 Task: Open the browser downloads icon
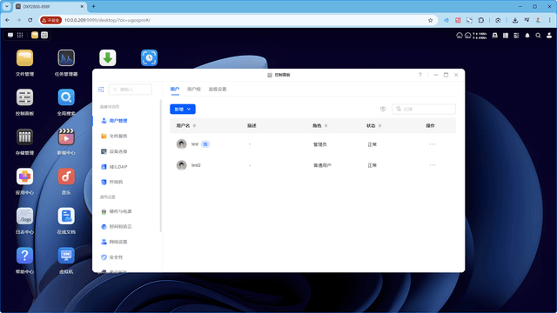click(x=514, y=20)
